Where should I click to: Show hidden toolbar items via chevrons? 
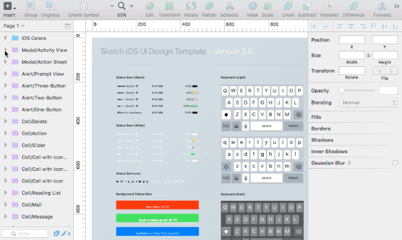396,6
